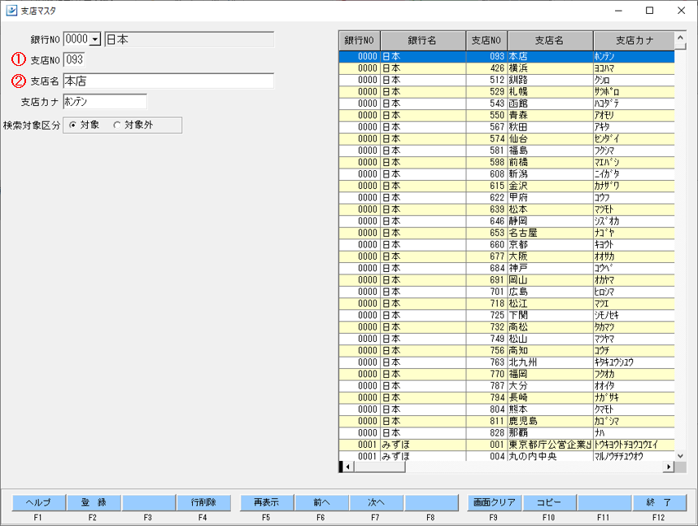This screenshot has width=698, height=526.
Task: Select the 北九州 branch row
Action: coord(507,362)
